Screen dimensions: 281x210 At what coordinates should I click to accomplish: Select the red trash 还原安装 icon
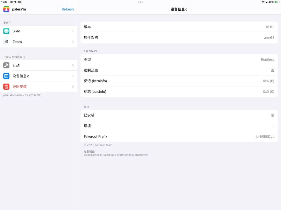6,87
